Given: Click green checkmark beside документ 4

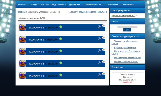Looking at the screenshot, I should point(61,63).
